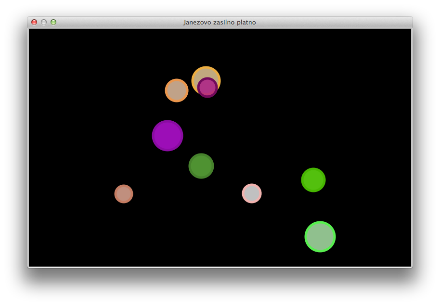The height and width of the screenshot is (306, 440).
Task: Click the gray circle with pink border
Action: [252, 193]
